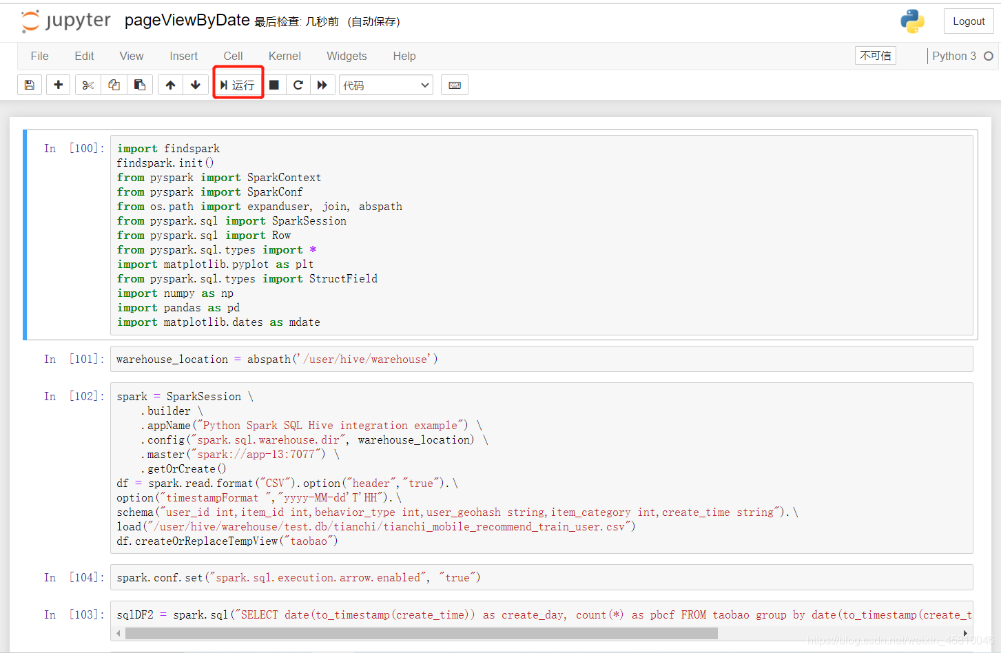Select cell via In [101] prompt
This screenshot has width=1001, height=653.
click(x=74, y=359)
